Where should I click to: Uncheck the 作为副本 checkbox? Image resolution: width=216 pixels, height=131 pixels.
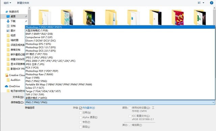click(81, 108)
